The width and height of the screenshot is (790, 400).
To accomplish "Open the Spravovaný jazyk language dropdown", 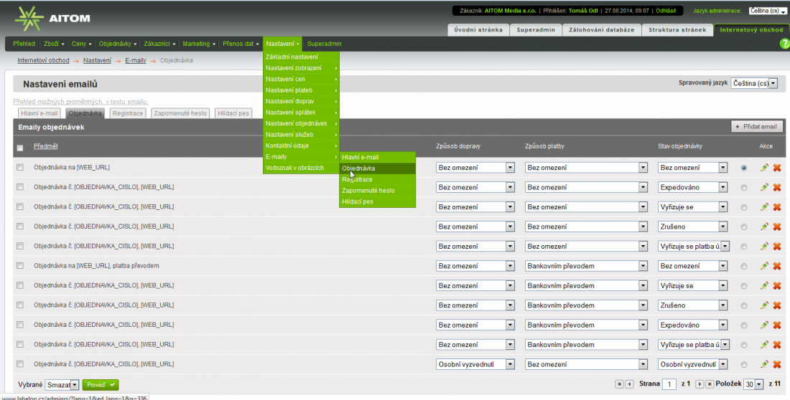I will pyautogui.click(x=753, y=83).
